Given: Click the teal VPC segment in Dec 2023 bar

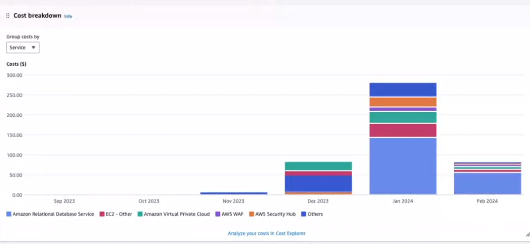Looking at the screenshot, I should click(x=318, y=166).
